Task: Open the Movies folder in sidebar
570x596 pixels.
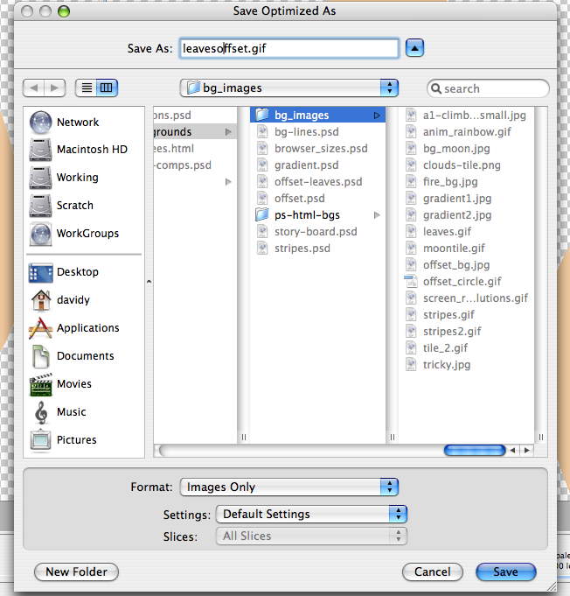Action: 41,384
